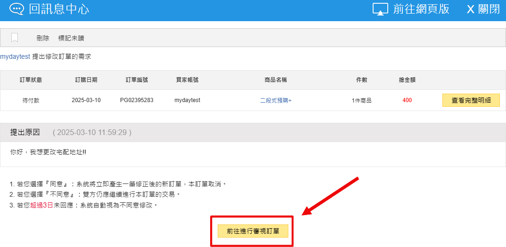
Task: Click the 查看完整明細 button
Action: tap(471, 100)
